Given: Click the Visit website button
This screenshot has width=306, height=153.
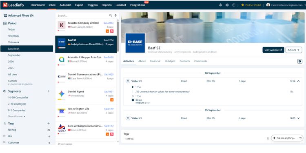Looking at the screenshot, I should [x=273, y=50].
